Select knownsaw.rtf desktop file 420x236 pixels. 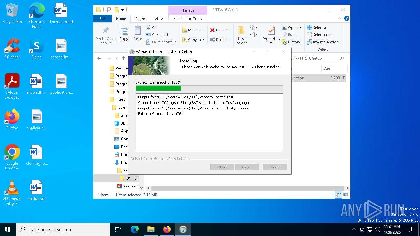61,14
